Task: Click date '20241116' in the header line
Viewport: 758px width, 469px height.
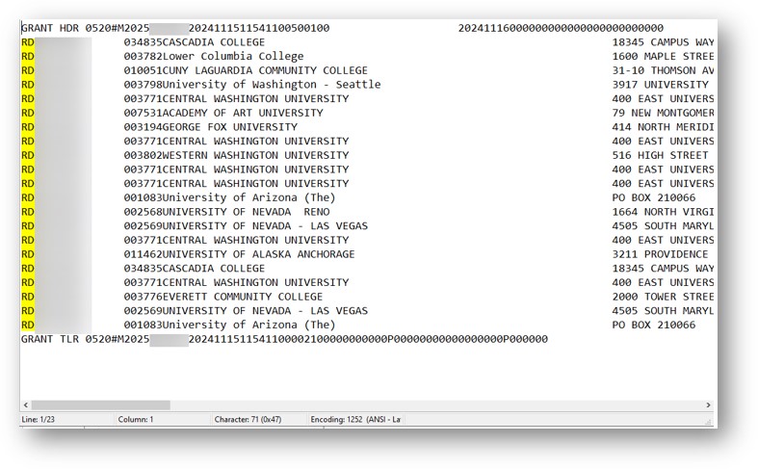Action: (x=484, y=28)
